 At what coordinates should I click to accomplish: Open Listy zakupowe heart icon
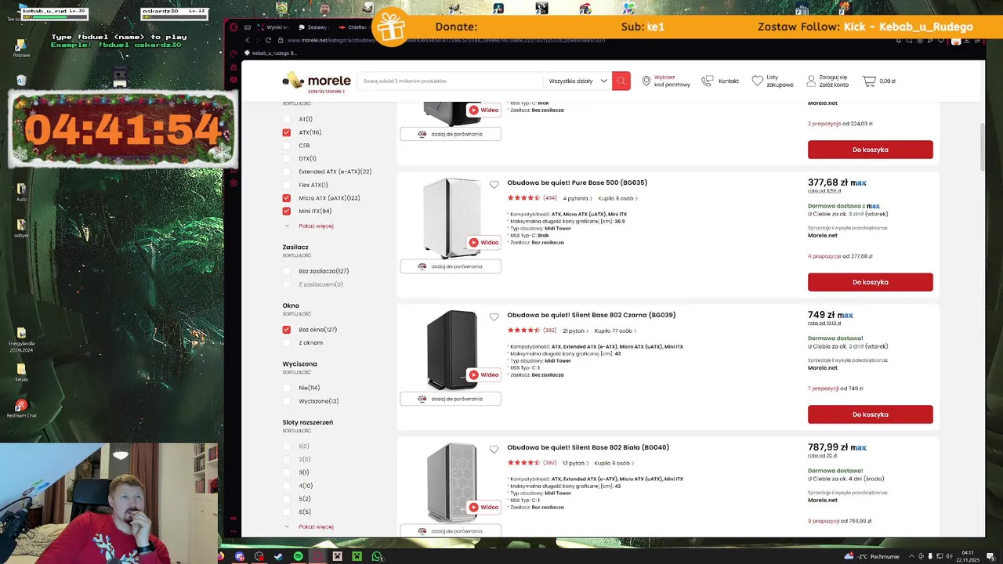point(757,81)
